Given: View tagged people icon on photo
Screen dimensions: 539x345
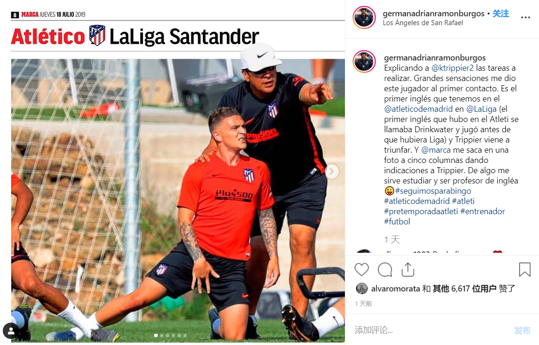Looking at the screenshot, I should click(x=11, y=331).
